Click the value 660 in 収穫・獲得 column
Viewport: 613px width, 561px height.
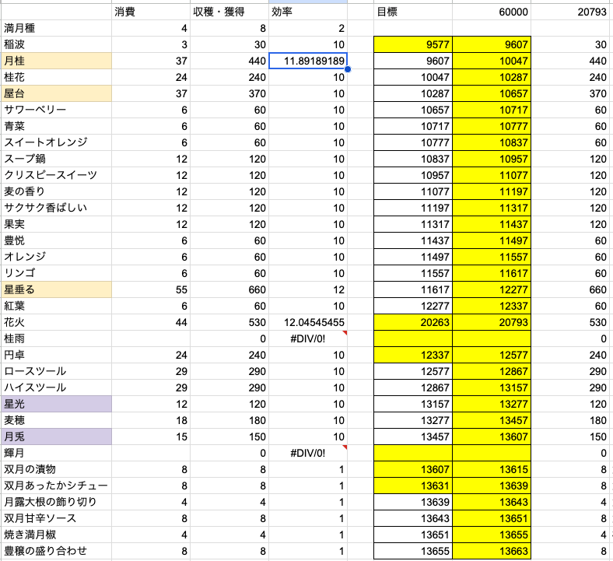click(229, 289)
